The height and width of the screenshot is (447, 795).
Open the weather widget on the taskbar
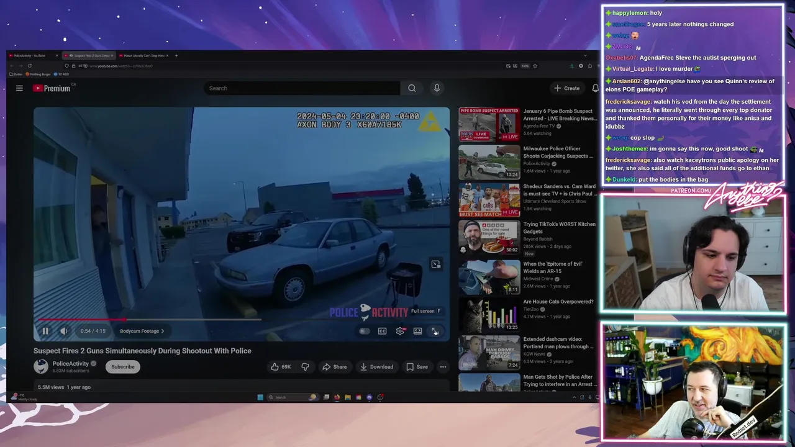tap(24, 397)
